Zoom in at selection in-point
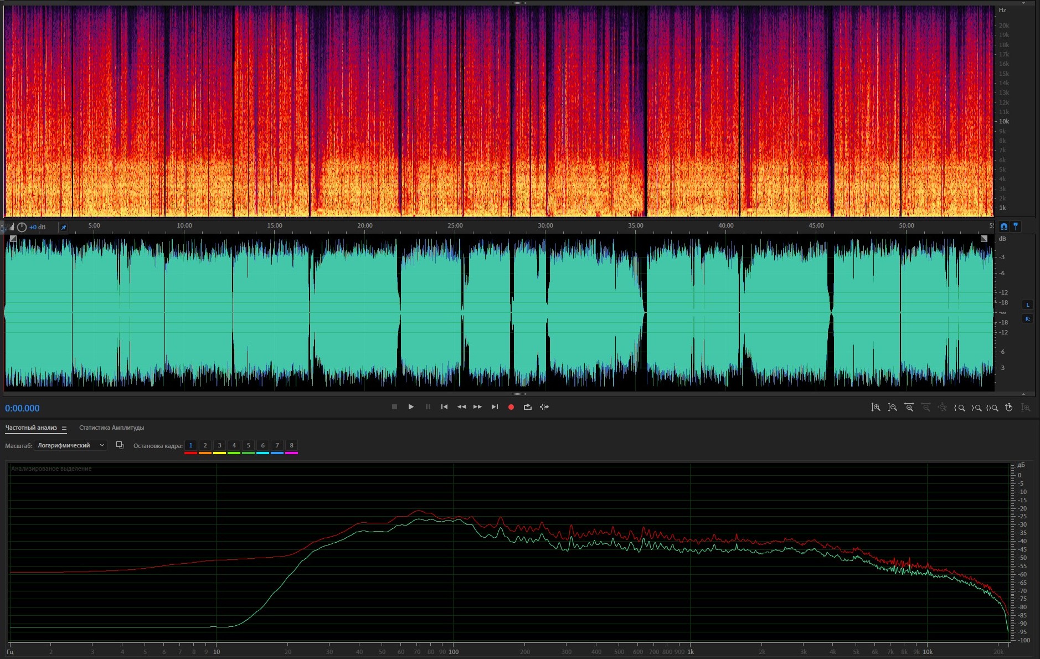 [959, 408]
